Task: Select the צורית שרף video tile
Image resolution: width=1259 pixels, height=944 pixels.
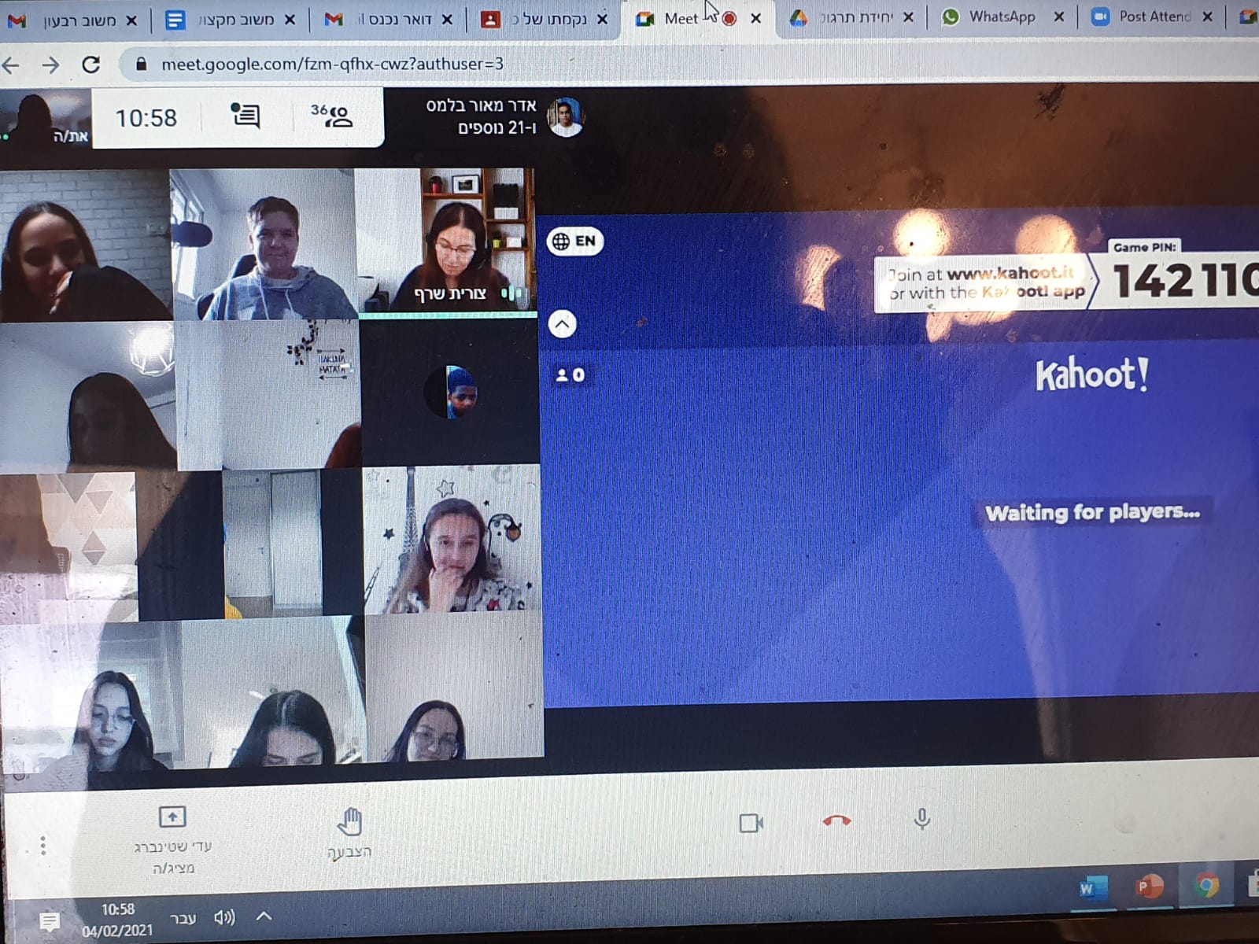Action: tap(447, 241)
